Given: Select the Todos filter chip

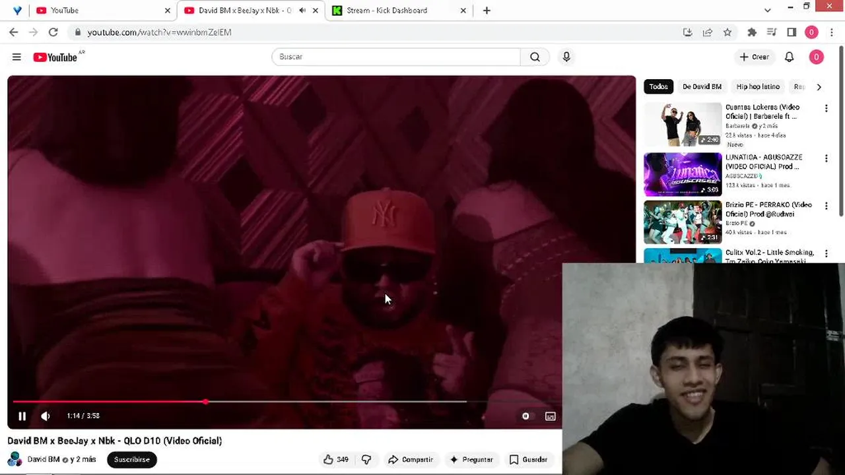Looking at the screenshot, I should click(x=658, y=86).
